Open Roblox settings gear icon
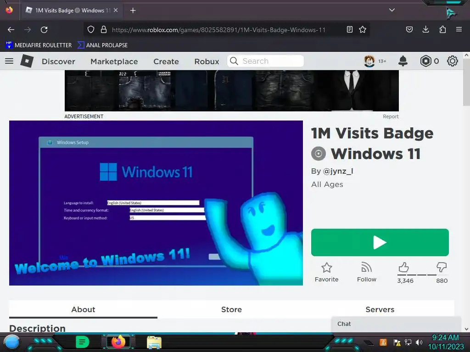This screenshot has width=470, height=352. 452,61
